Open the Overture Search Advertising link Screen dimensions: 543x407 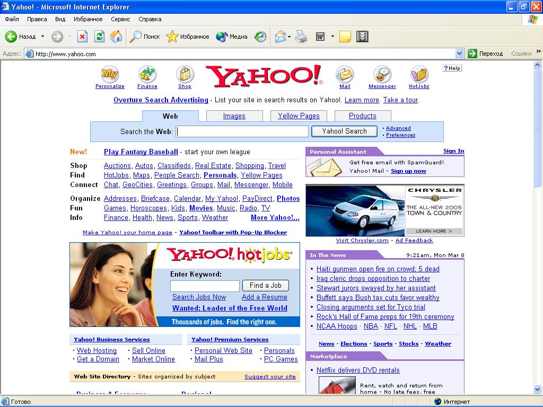pyautogui.click(x=161, y=100)
